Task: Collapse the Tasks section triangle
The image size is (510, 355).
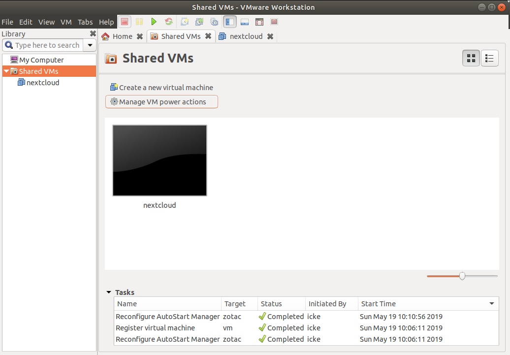Action: (x=109, y=292)
